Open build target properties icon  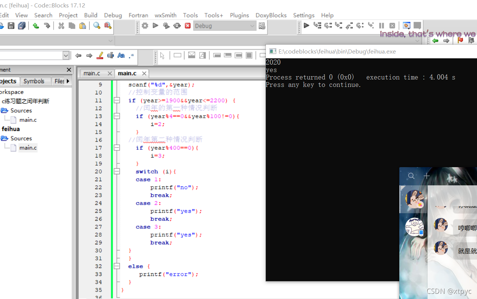[x=262, y=26]
